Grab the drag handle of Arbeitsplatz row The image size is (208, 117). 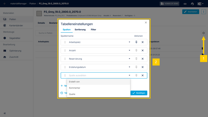pos(65,42)
